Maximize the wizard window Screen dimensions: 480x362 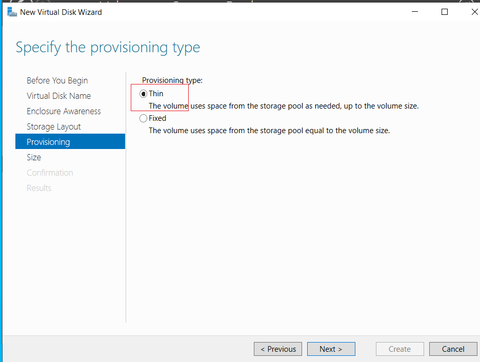pos(445,12)
